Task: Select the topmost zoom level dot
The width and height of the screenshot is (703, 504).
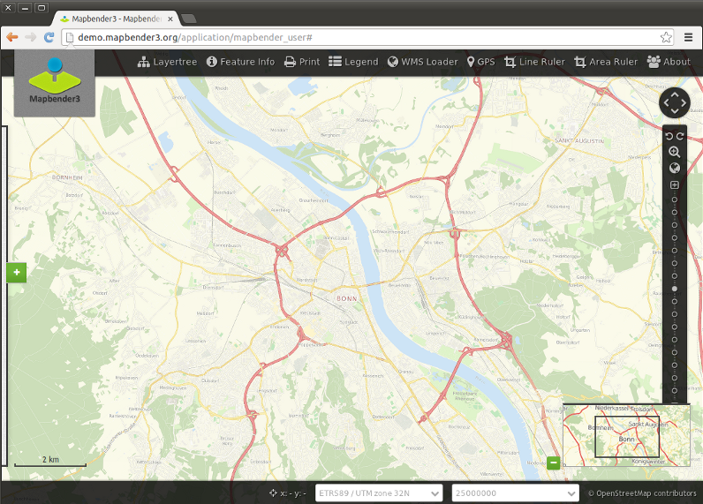Action: pos(675,199)
